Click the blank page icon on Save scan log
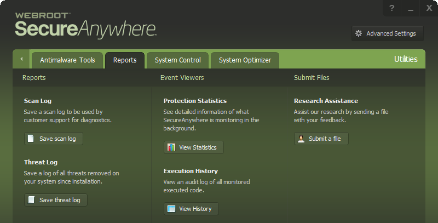438x223 pixels. (x=31, y=138)
